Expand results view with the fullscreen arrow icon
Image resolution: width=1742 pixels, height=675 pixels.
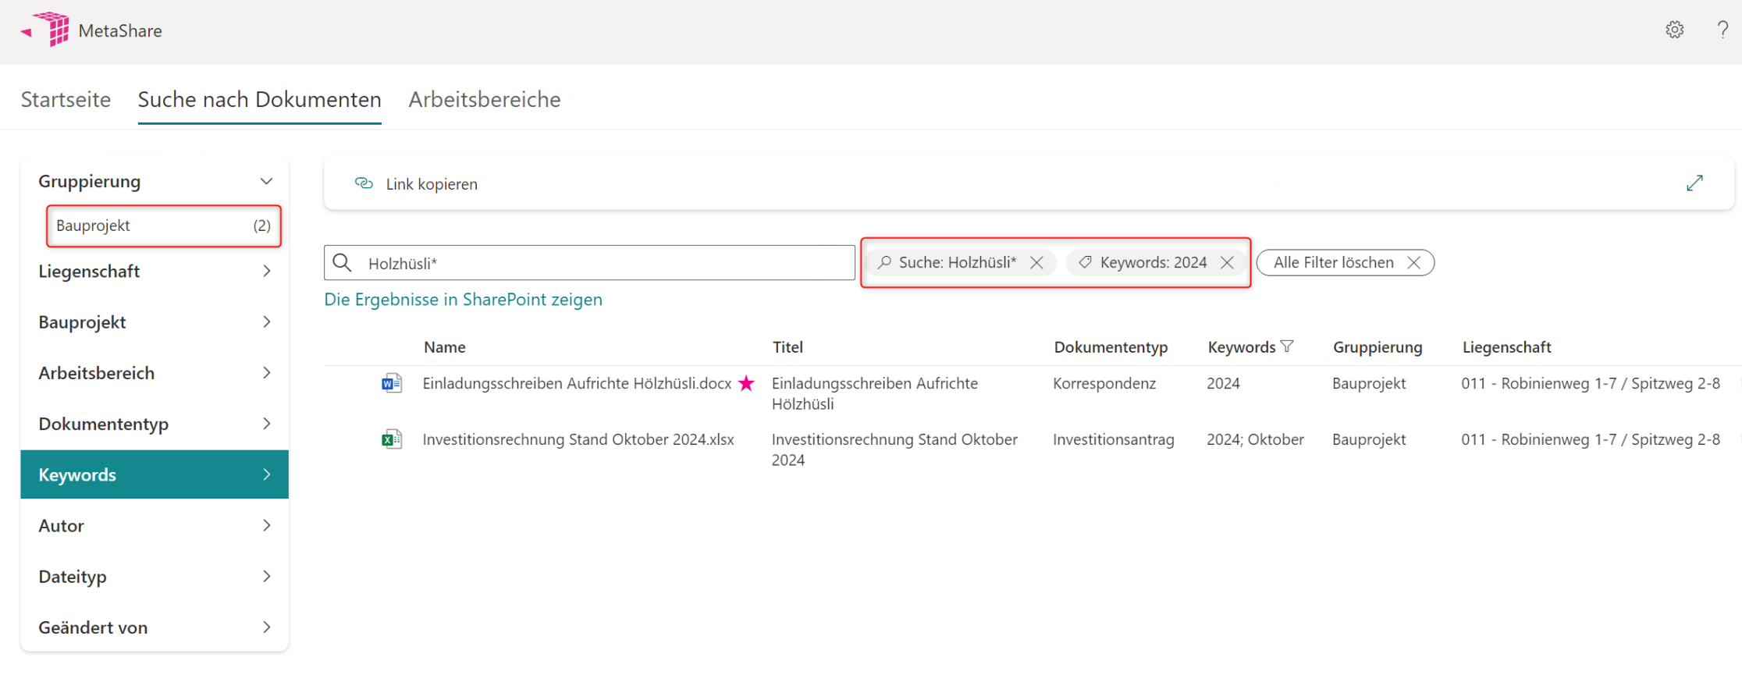(1694, 183)
